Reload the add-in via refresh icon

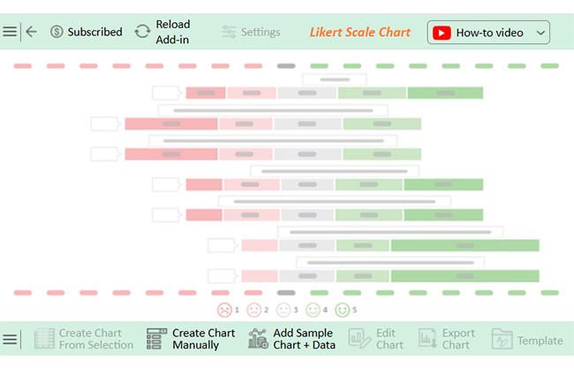tap(142, 32)
